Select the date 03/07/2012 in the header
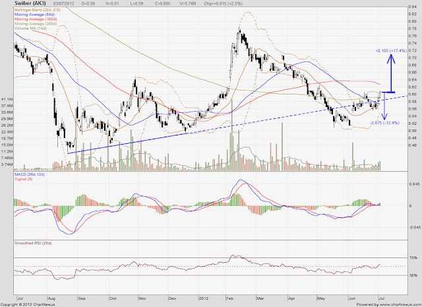This screenshot has height=307, width=422. click(x=64, y=4)
